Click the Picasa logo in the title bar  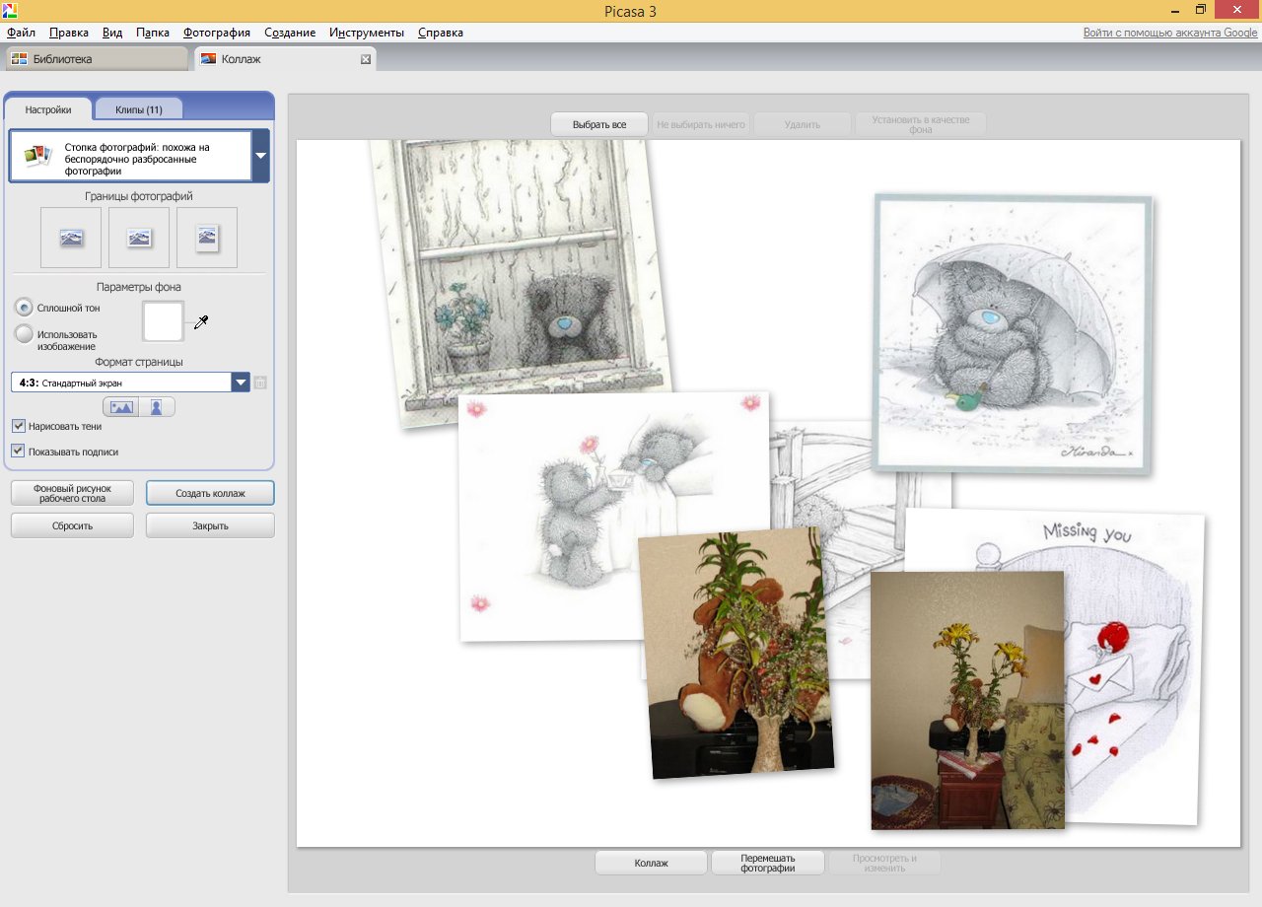10,11
